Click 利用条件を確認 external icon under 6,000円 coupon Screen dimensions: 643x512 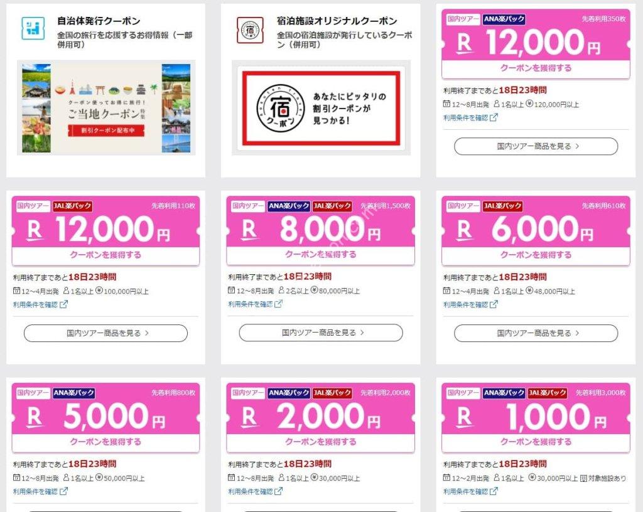(x=494, y=304)
